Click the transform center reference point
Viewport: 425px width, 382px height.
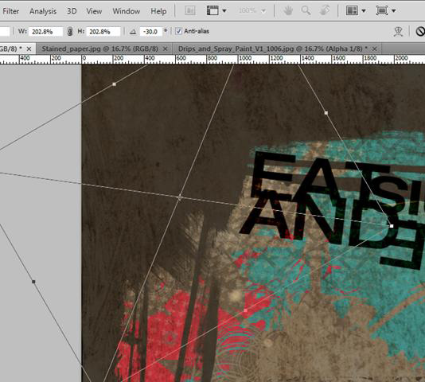coord(180,197)
